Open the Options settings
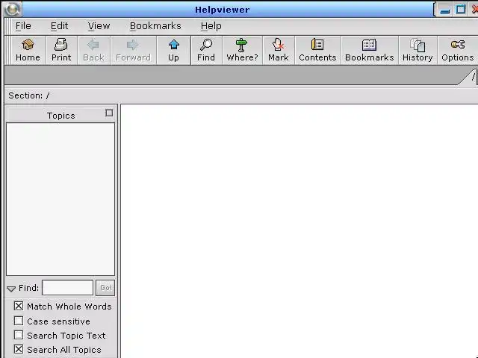 [x=458, y=50]
